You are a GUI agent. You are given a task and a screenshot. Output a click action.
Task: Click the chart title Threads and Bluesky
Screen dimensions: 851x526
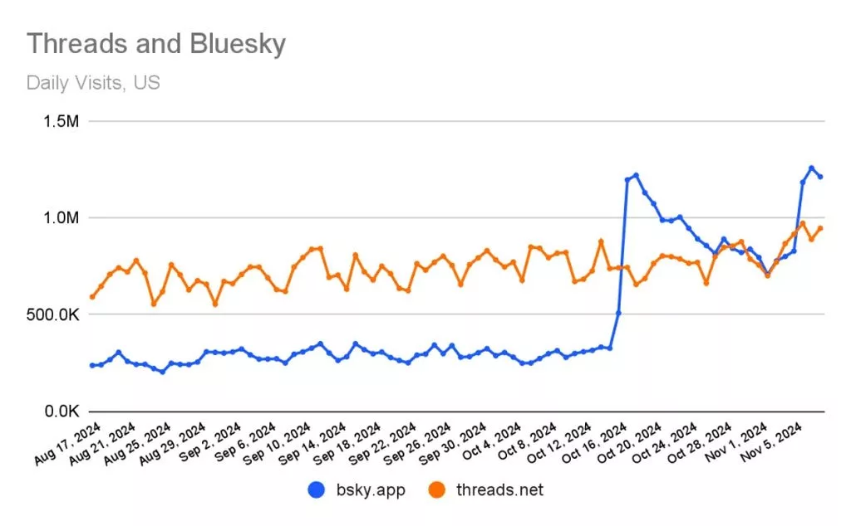point(156,43)
